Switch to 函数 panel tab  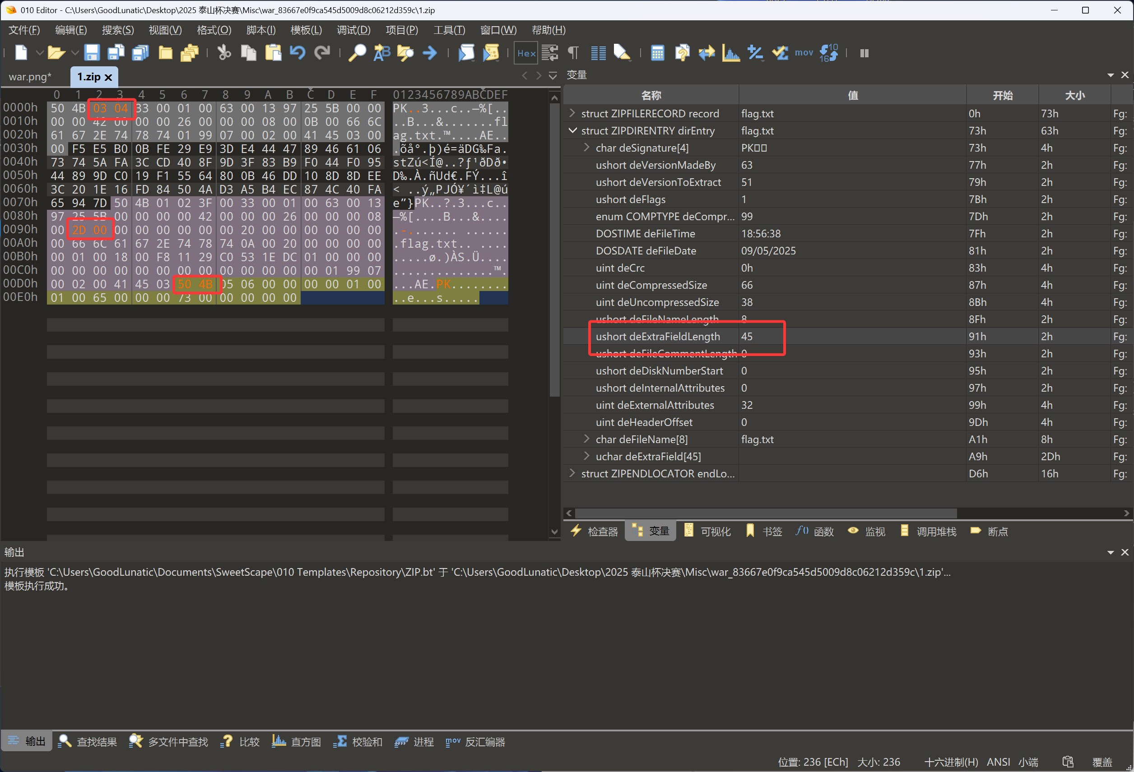pyautogui.click(x=815, y=531)
